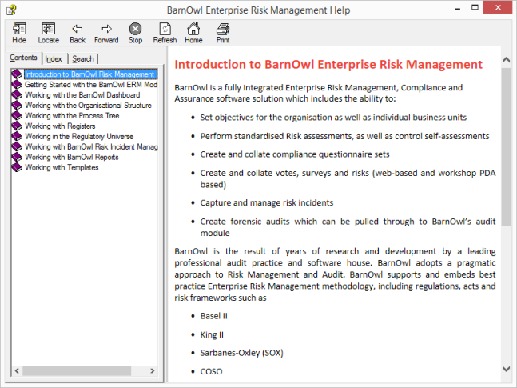Open Working with Registers topic
Viewport: 517px width, 388px height.
pyautogui.click(x=60, y=126)
